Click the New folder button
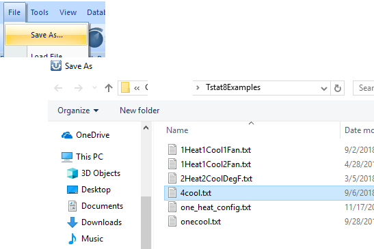Screen dimensions: 374x249 [139, 111]
